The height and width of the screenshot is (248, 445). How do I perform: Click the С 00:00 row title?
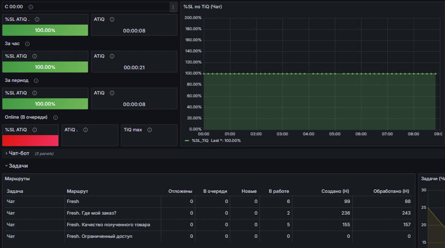click(14, 7)
